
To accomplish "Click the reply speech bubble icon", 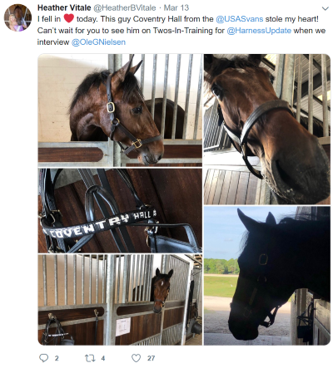I will click(x=43, y=358).
